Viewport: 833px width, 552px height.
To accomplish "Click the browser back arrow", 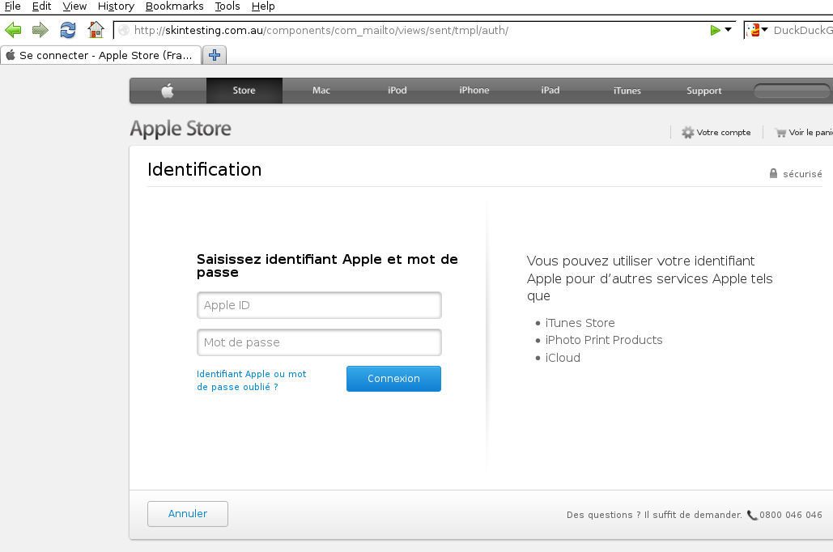I will [x=13, y=30].
